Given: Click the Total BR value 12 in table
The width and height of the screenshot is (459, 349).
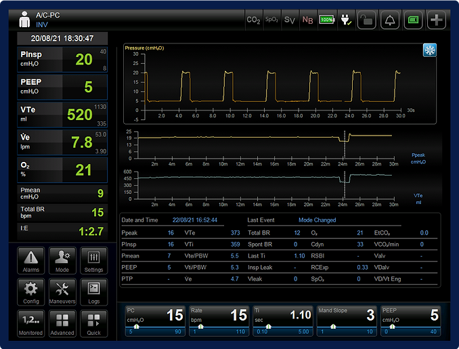Looking at the screenshot, I should coord(297,233).
